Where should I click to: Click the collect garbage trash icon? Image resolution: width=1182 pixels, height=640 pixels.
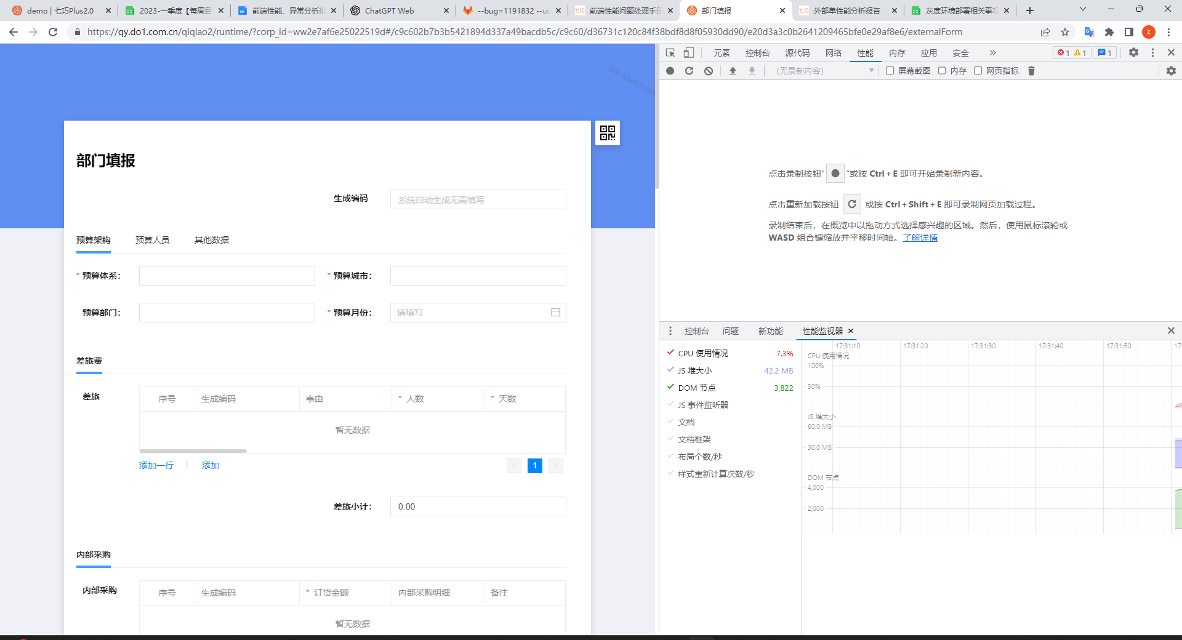pyautogui.click(x=1032, y=71)
